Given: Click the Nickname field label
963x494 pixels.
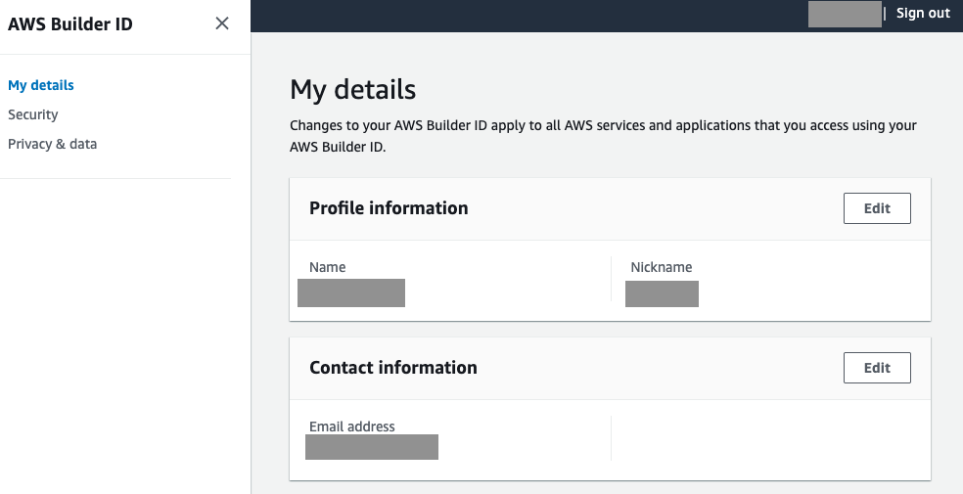Looking at the screenshot, I should 661,268.
